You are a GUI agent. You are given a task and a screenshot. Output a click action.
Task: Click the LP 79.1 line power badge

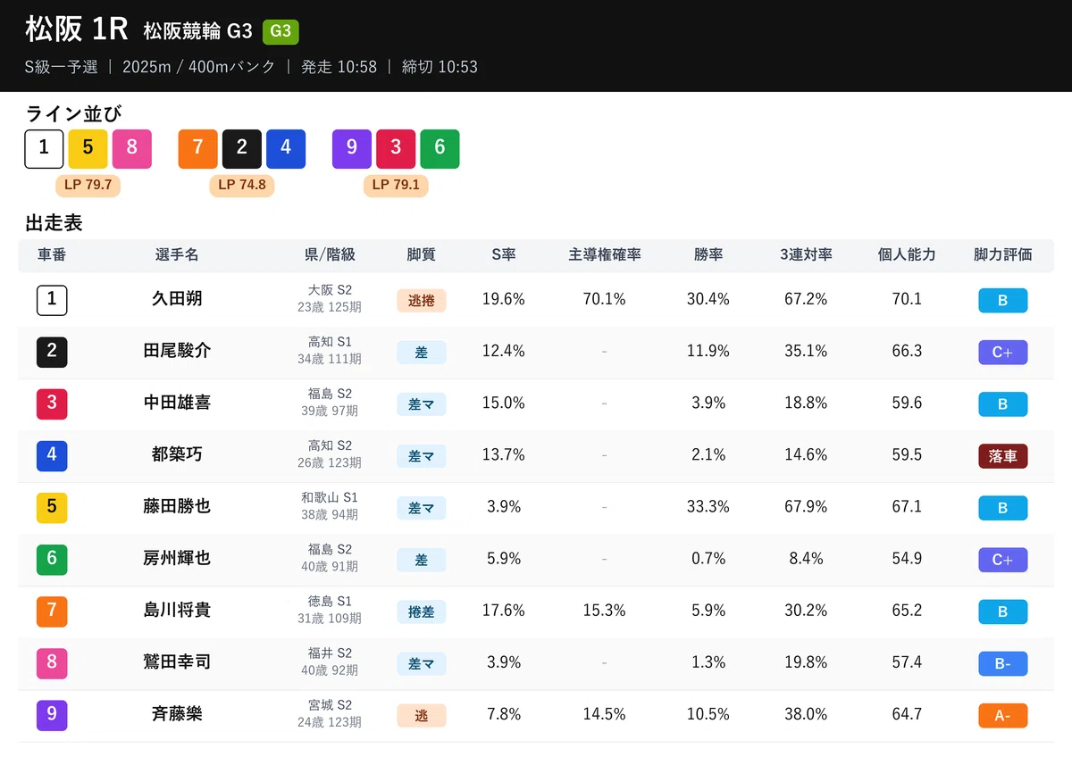point(396,186)
